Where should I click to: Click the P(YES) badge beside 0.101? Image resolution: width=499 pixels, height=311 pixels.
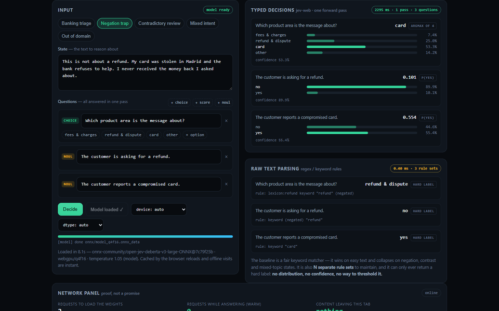(427, 77)
